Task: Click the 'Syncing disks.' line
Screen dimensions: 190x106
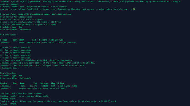Action: 8,99
